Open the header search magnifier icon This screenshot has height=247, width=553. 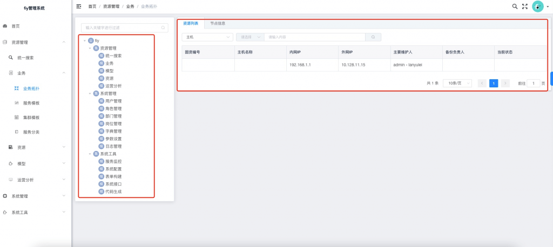pos(515,6)
